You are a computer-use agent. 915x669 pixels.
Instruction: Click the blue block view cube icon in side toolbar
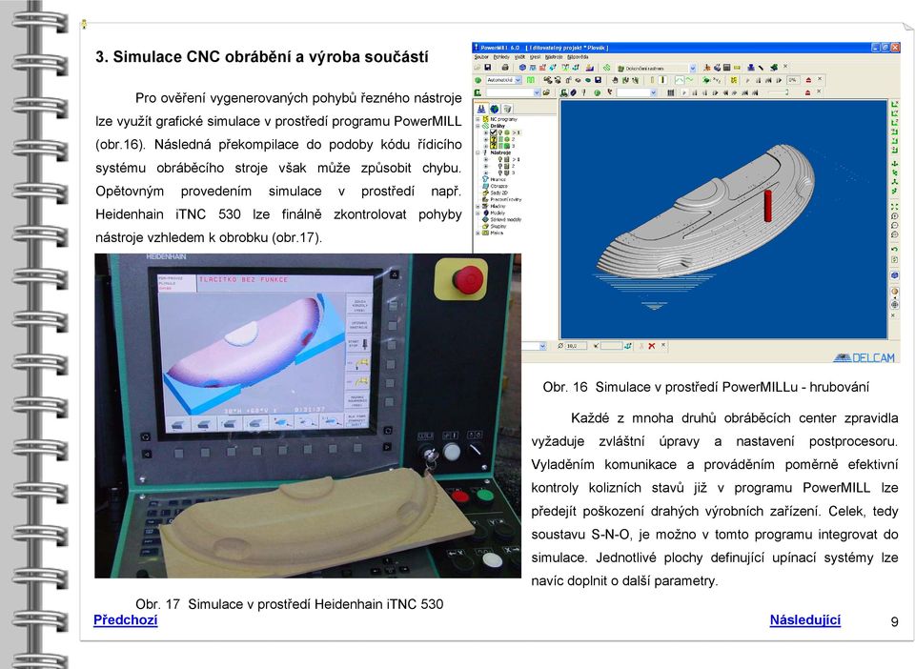click(894, 275)
